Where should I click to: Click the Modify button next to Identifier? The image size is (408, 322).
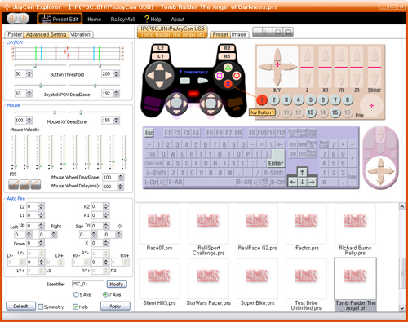coord(117,284)
